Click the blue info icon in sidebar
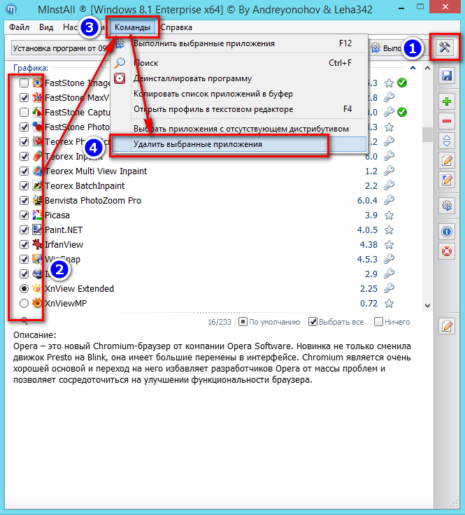465x515 pixels. point(447,231)
